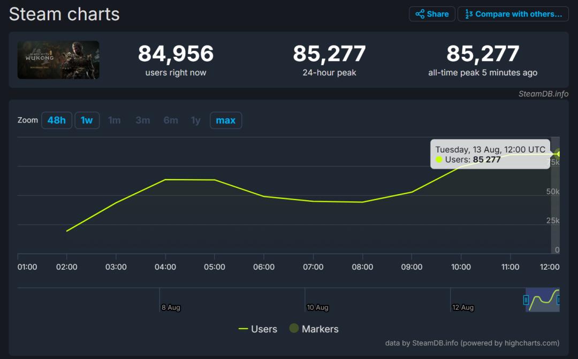Open the SteamDB.info watermark link

point(543,94)
